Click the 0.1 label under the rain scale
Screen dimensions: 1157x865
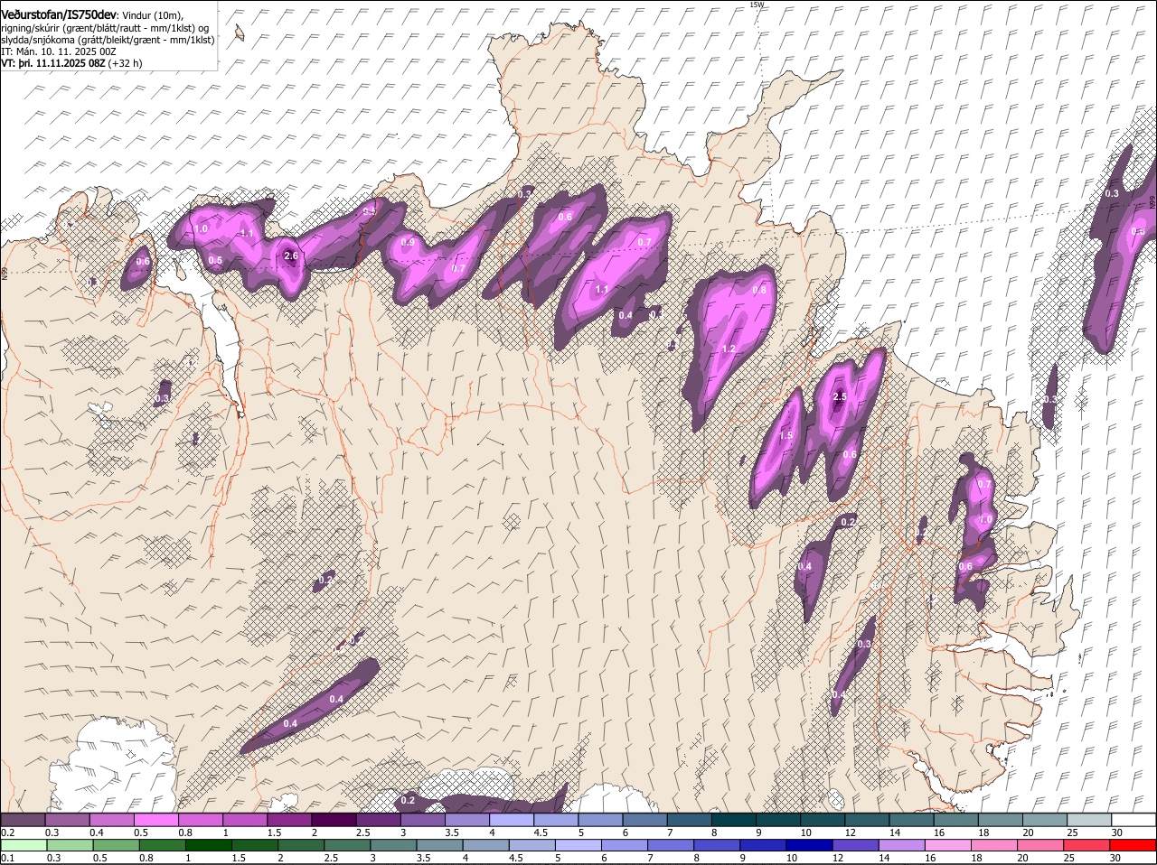7,859
